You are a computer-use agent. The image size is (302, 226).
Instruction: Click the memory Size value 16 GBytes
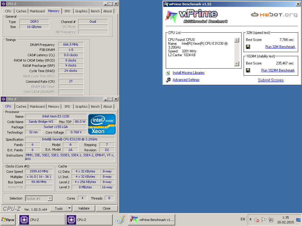coord(34,27)
